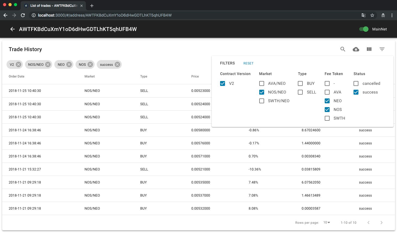Check the SELL type checkbox

[x=300, y=92]
